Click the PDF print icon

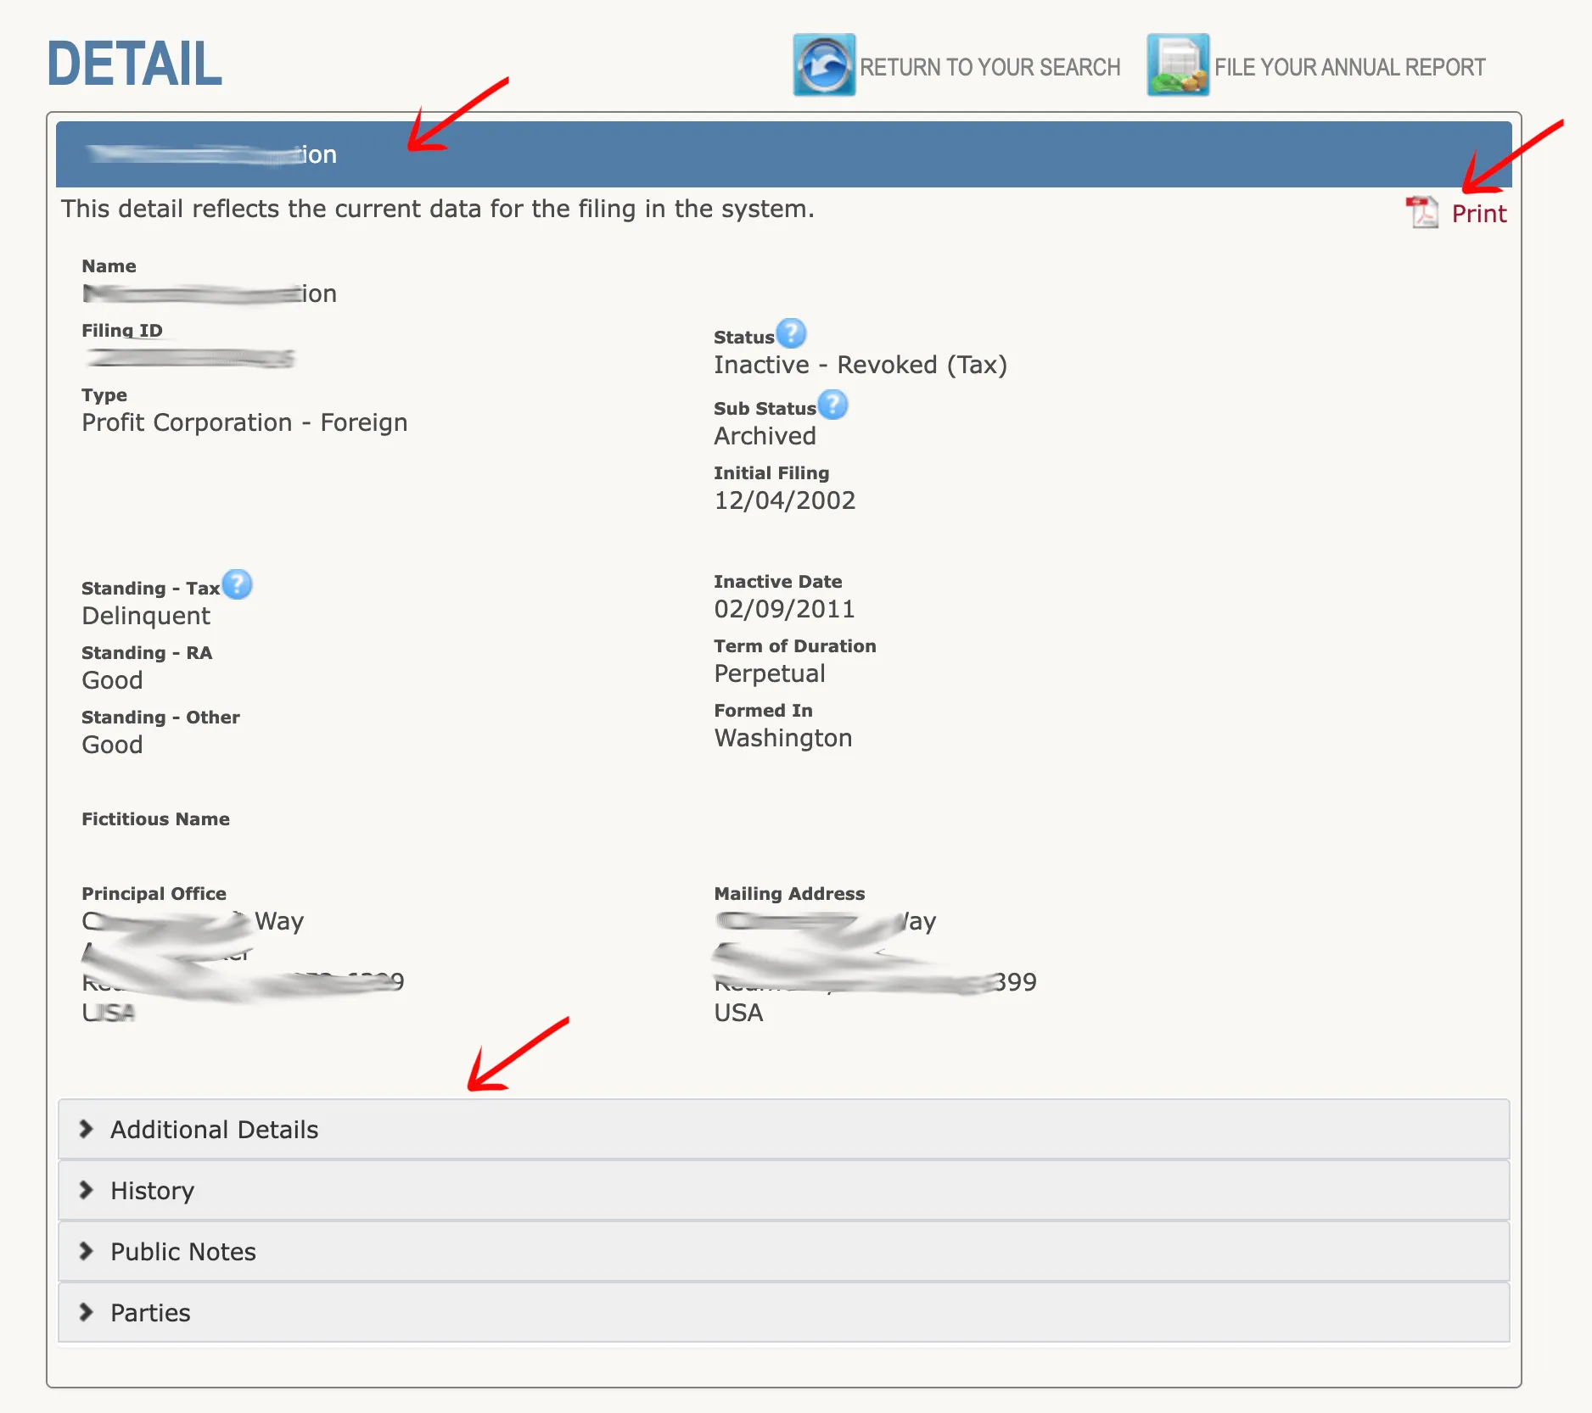pos(1422,213)
